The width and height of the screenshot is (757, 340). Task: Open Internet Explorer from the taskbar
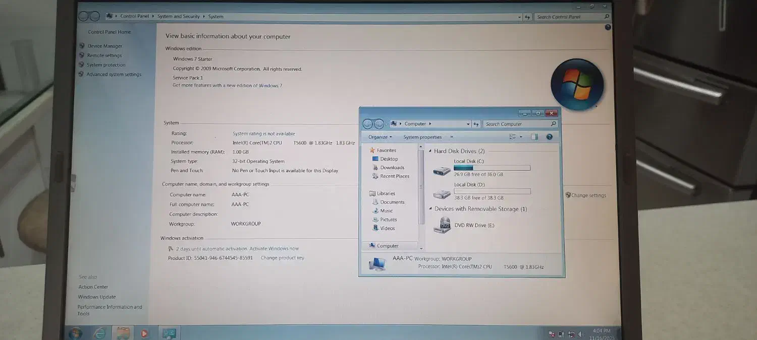pyautogui.click(x=99, y=333)
